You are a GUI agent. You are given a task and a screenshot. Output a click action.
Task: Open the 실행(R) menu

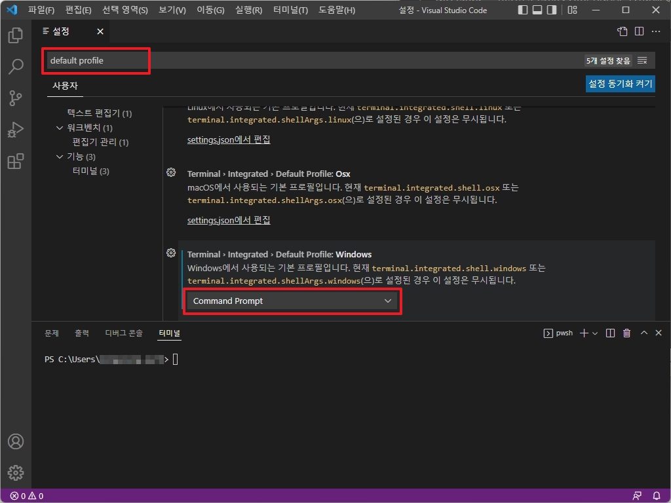coord(248,10)
